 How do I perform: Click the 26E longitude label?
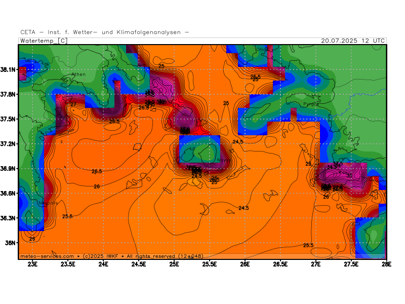245,264
